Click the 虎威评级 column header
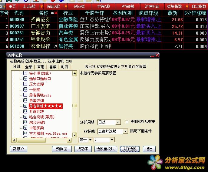This screenshot has width=208, height=172. click(149, 13)
